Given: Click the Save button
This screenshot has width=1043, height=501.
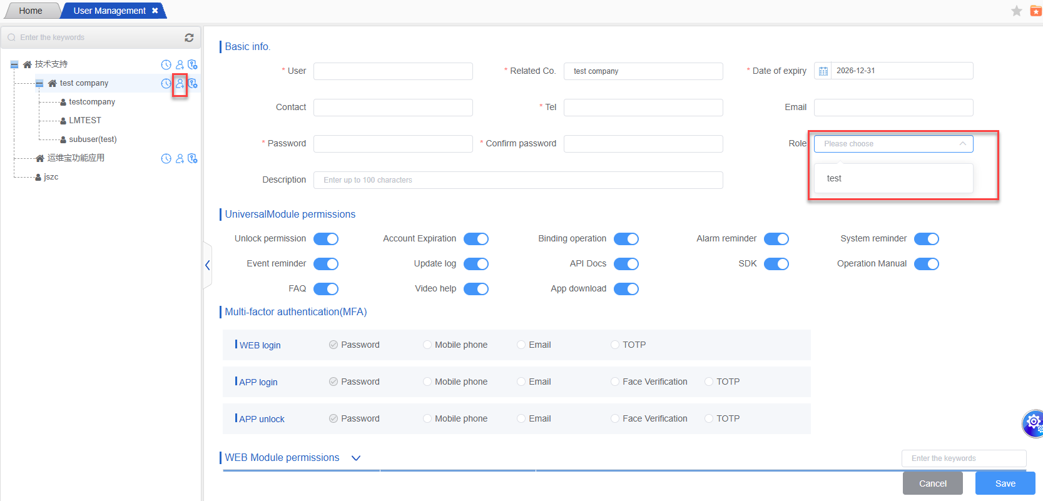Looking at the screenshot, I should (1005, 483).
